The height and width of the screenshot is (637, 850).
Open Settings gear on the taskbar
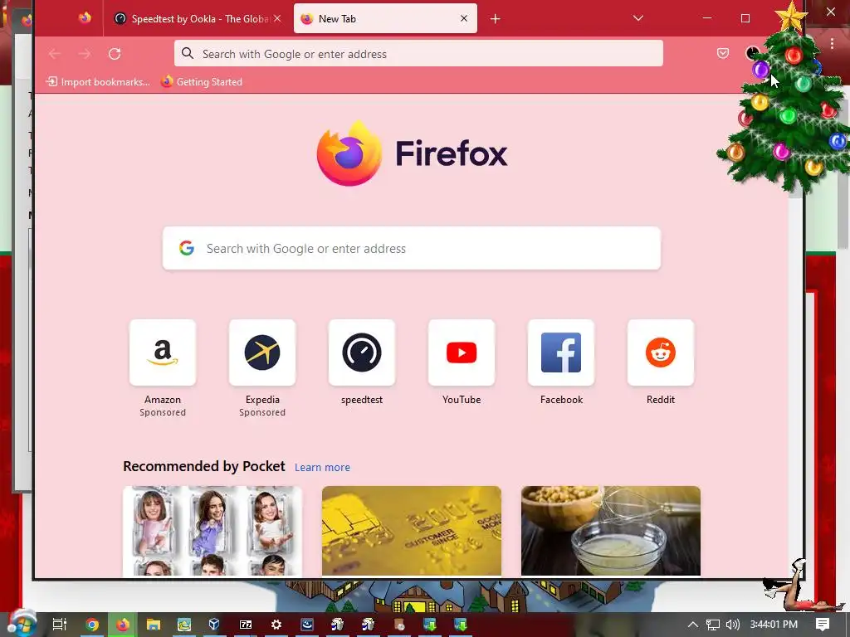pos(276,625)
